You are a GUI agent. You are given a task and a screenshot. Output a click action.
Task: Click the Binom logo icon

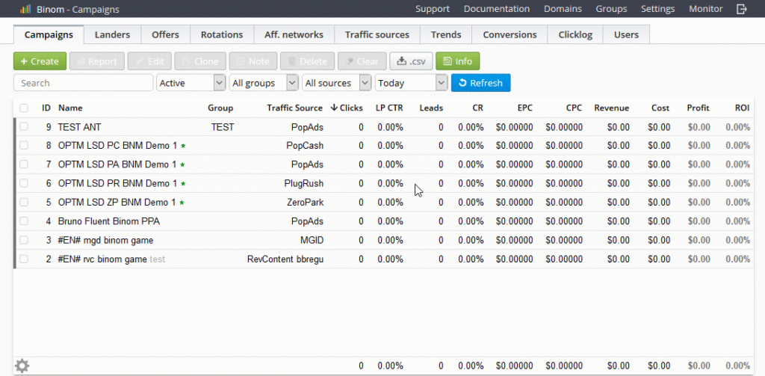coord(25,9)
